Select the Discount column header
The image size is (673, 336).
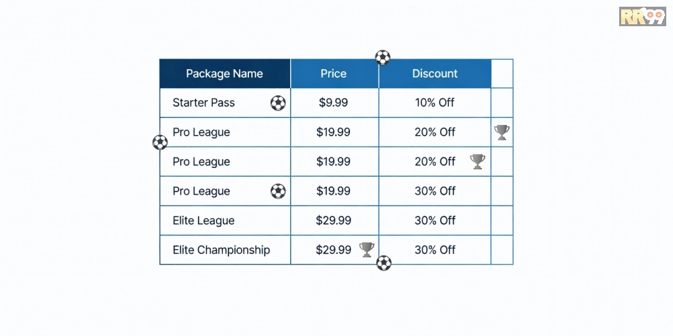(x=435, y=74)
